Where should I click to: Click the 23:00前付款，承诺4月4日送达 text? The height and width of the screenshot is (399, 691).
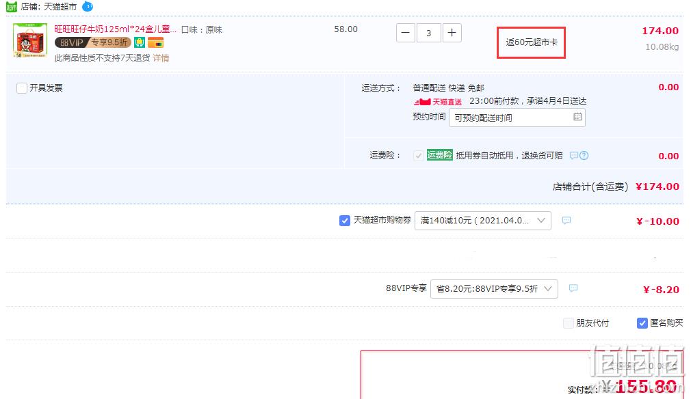(528, 101)
